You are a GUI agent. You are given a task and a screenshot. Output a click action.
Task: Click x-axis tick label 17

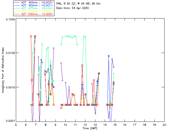tap(135, 125)
